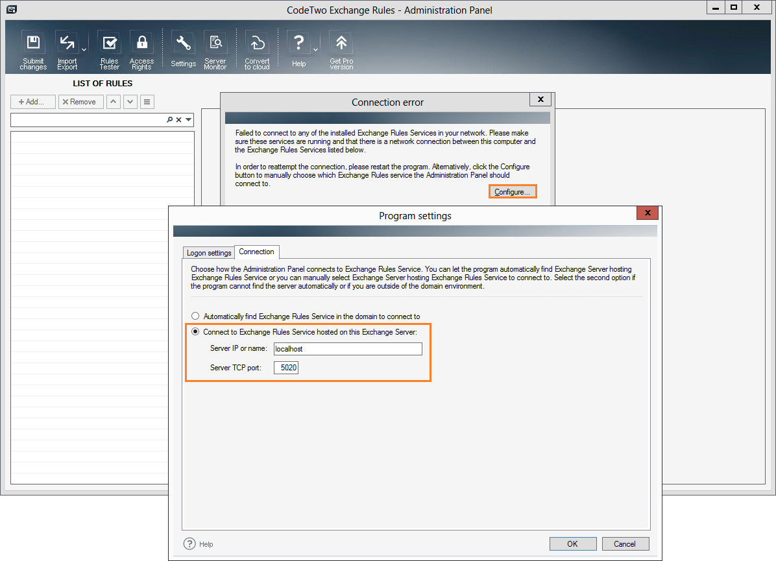Click the search magnifier in rules filter
This screenshot has height=561, width=776.
[170, 120]
